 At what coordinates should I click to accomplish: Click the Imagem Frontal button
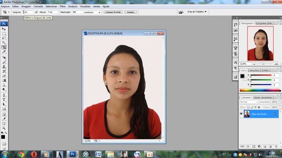(x=113, y=12)
